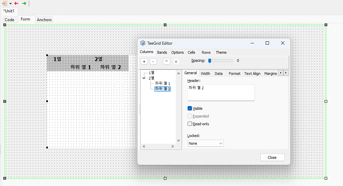Move the selected column down with the v button
The height and width of the screenshot is (186, 343).
click(x=176, y=61)
